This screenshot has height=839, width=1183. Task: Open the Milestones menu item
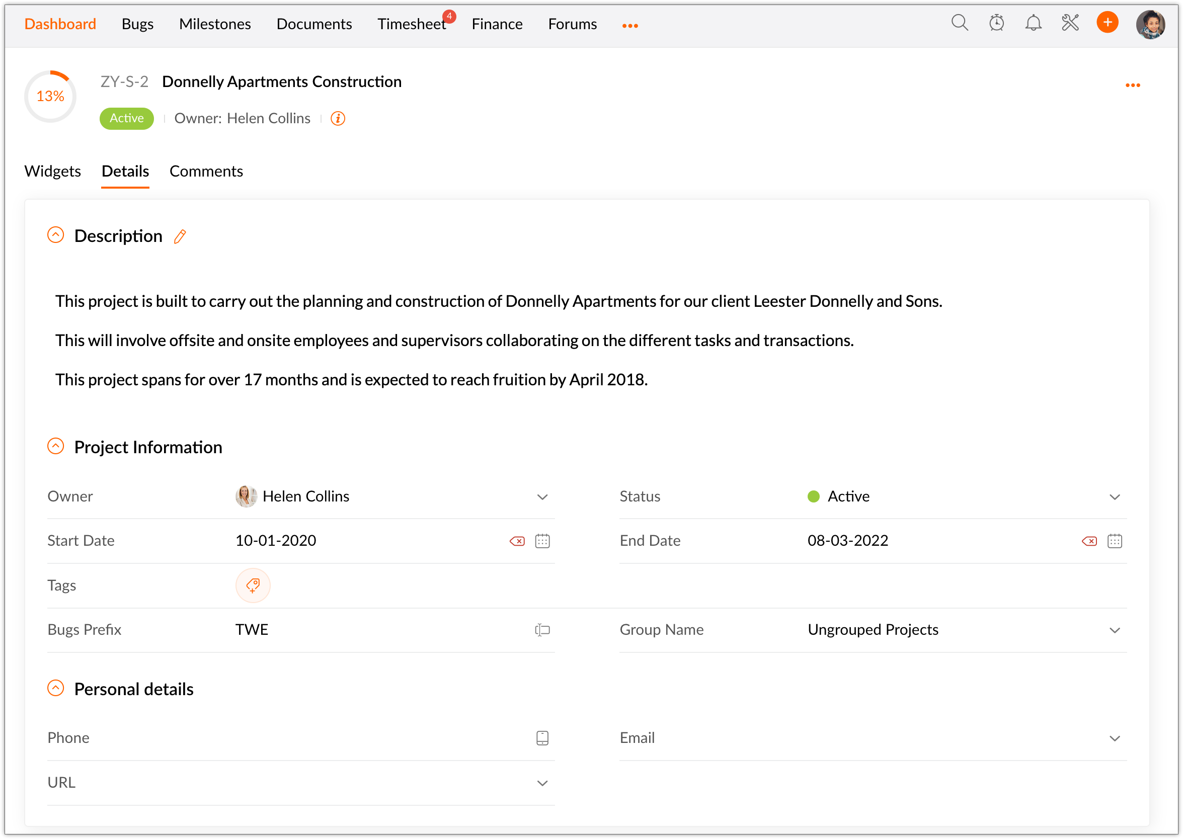[214, 24]
